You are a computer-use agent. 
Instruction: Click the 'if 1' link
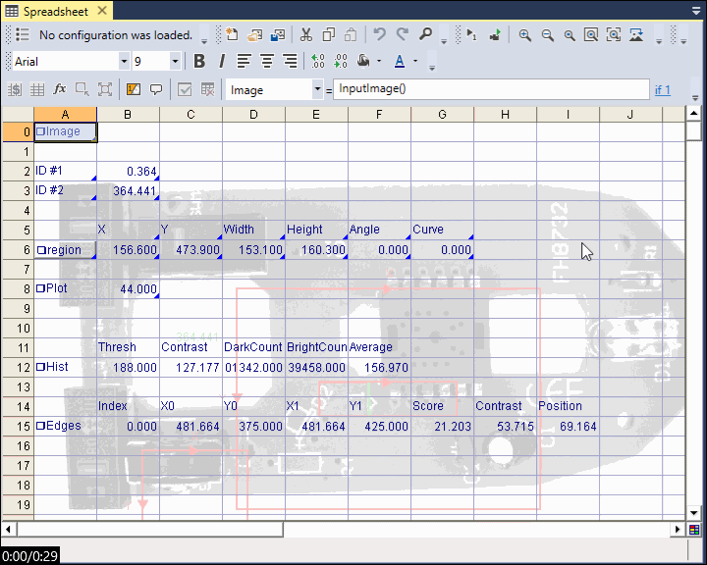663,90
